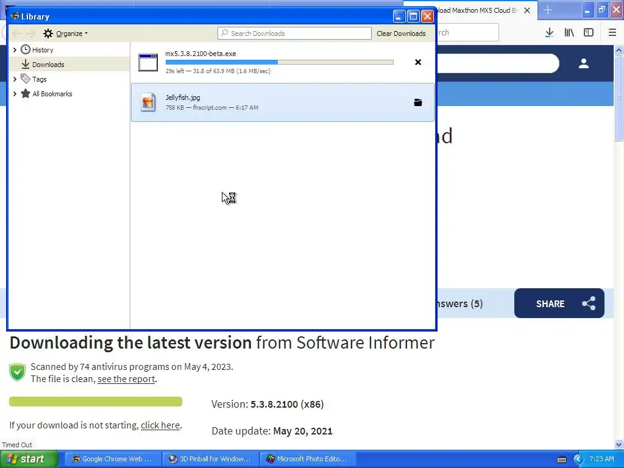Click the site search field on page
This screenshot has width=624, height=468.
pos(498,63)
